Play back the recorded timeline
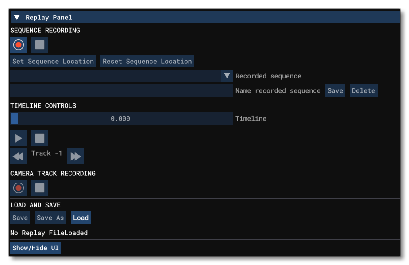Screen dimensions: 409x265 tap(18, 138)
